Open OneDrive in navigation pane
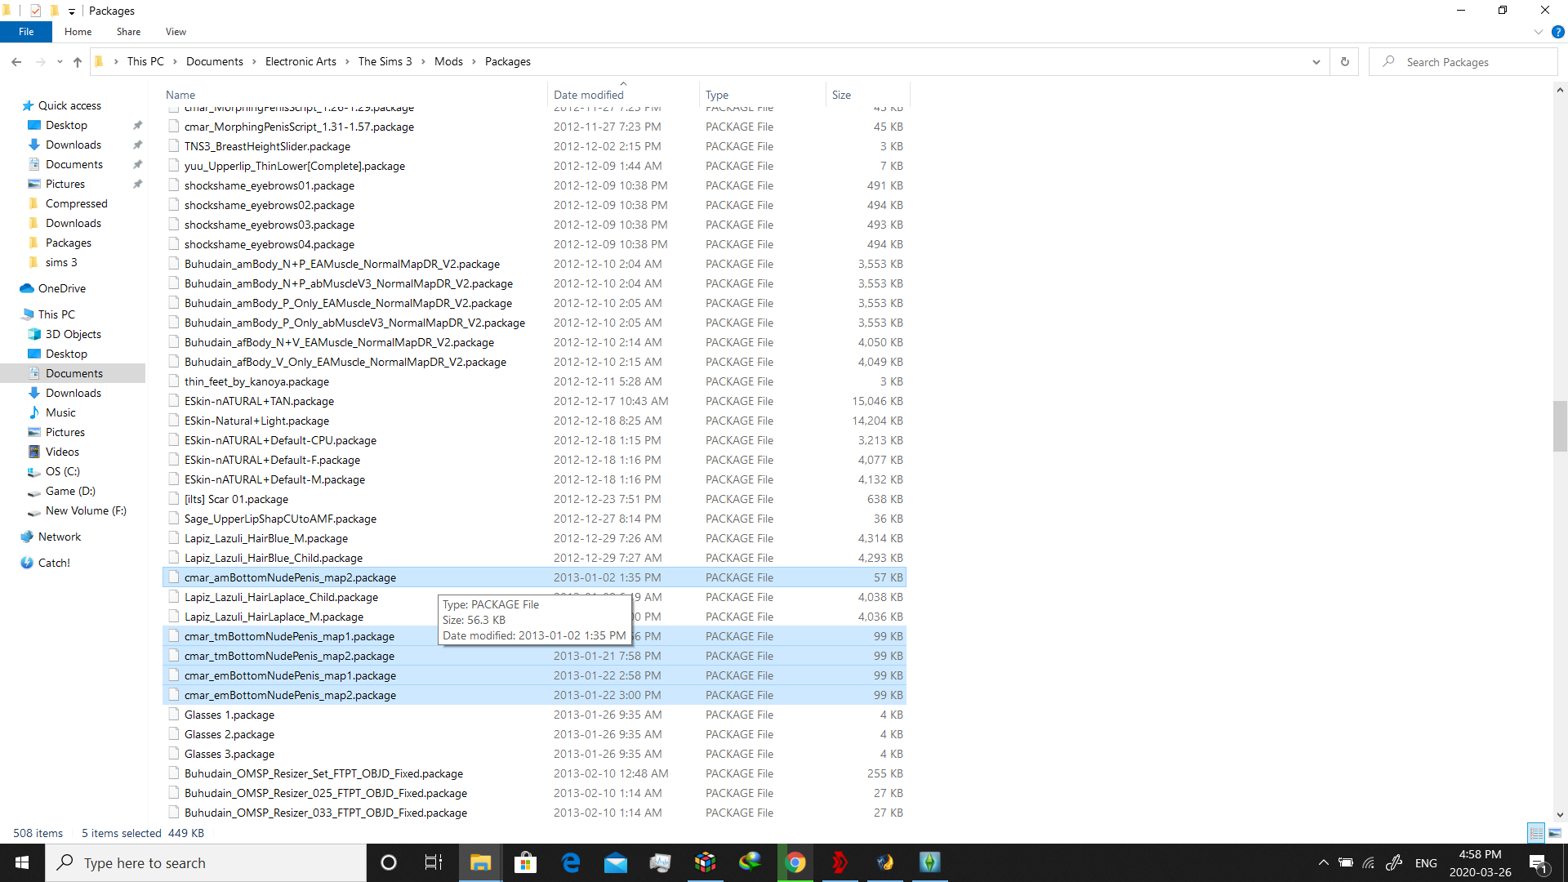Screen dimensions: 1568x882 pyautogui.click(x=62, y=288)
